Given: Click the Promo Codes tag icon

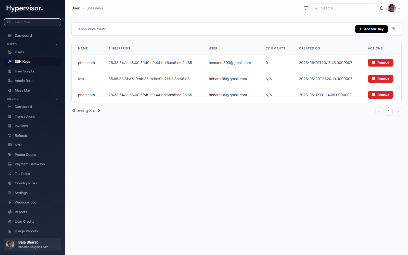Looking at the screenshot, I should point(10,155).
